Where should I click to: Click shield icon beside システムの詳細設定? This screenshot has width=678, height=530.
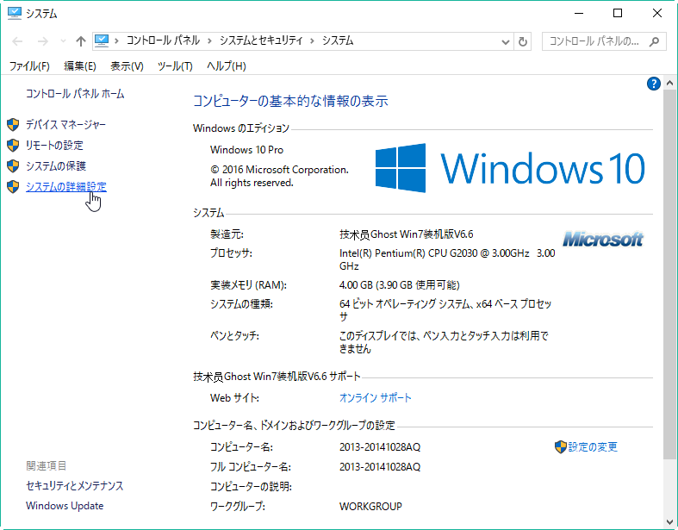tap(13, 187)
